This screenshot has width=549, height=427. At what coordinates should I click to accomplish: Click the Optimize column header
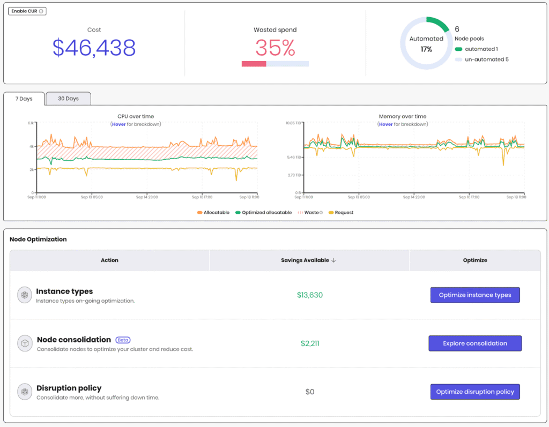pos(475,260)
